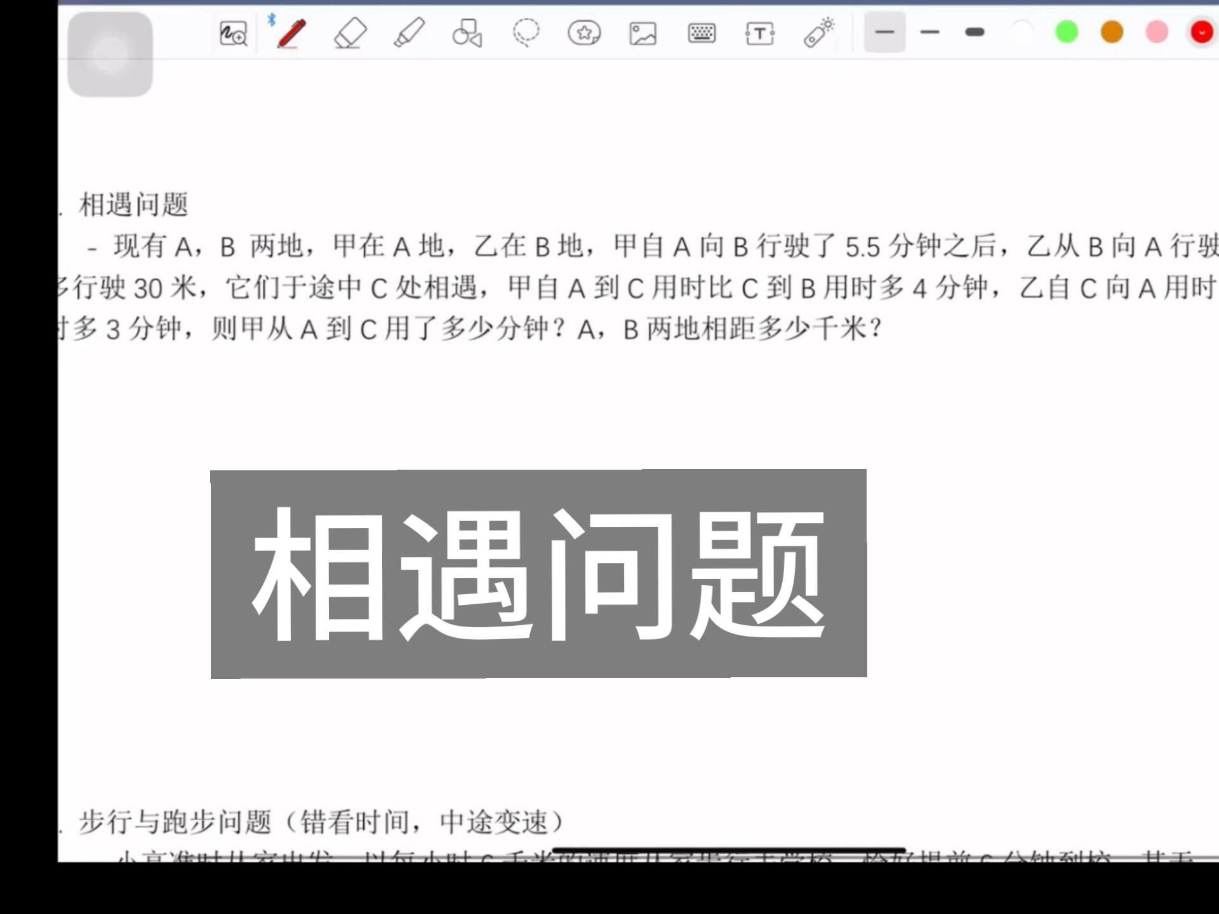The width and height of the screenshot is (1219, 914).
Task: Select the red Pen tool
Action: [291, 35]
